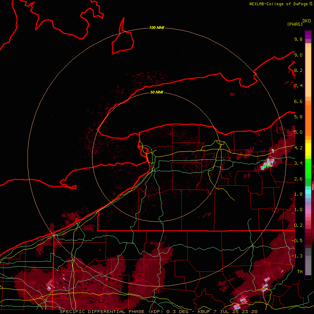Pick the purple swatch at the color bar top
Screen dimensions: 314x314
point(308,35)
